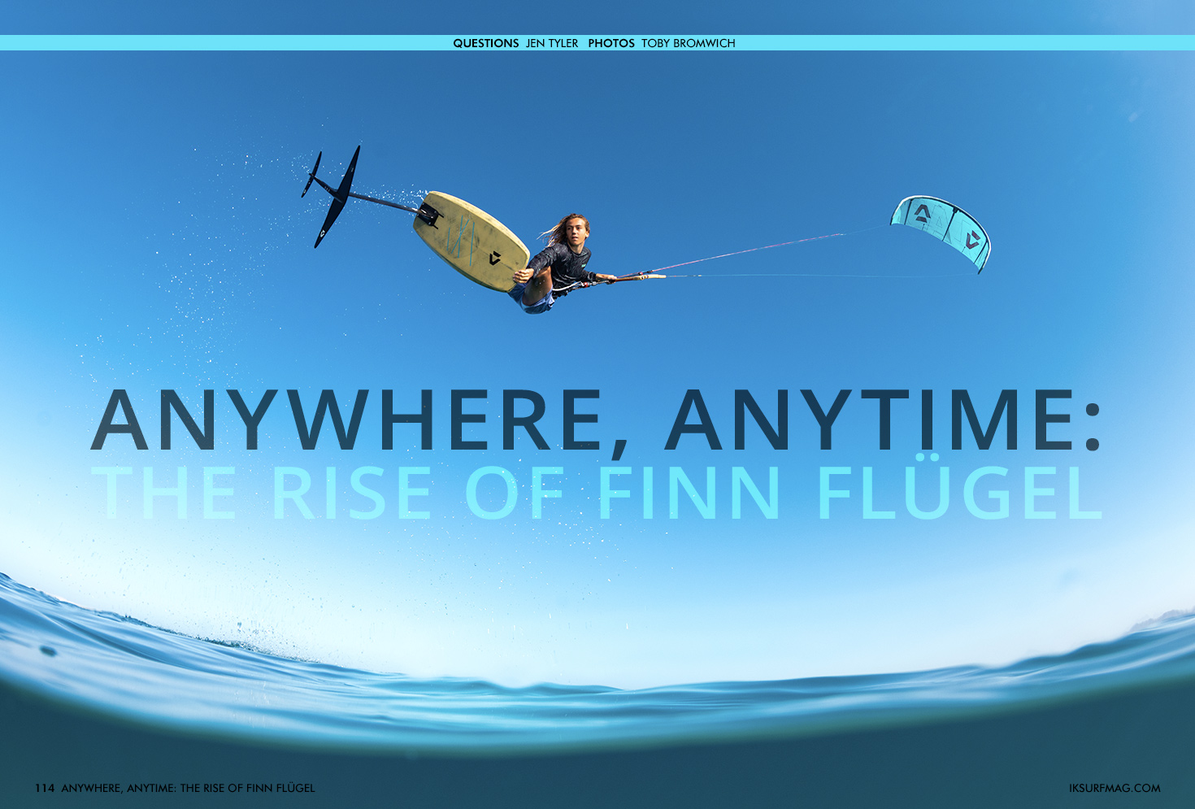1195x809 pixels.
Task: Click the footer article title text
Action: coord(188,788)
